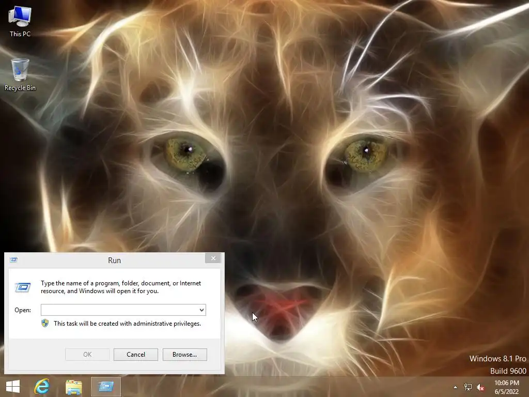Open the clock showing 10:06 PM
The image size is (529, 397).
pyautogui.click(x=506, y=387)
